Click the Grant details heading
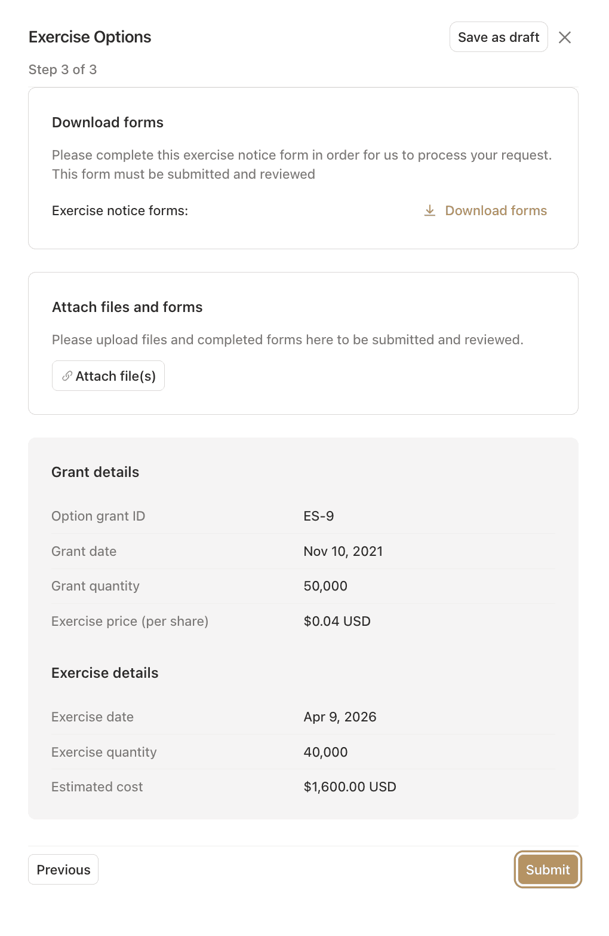The image size is (609, 936). pos(96,472)
